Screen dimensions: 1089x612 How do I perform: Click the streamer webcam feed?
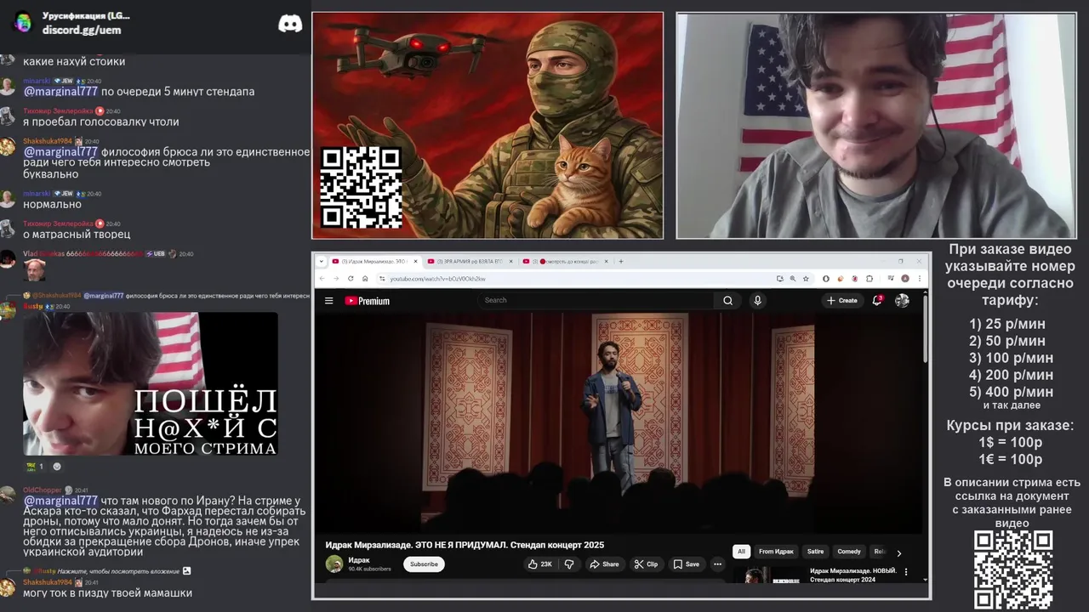click(876, 125)
